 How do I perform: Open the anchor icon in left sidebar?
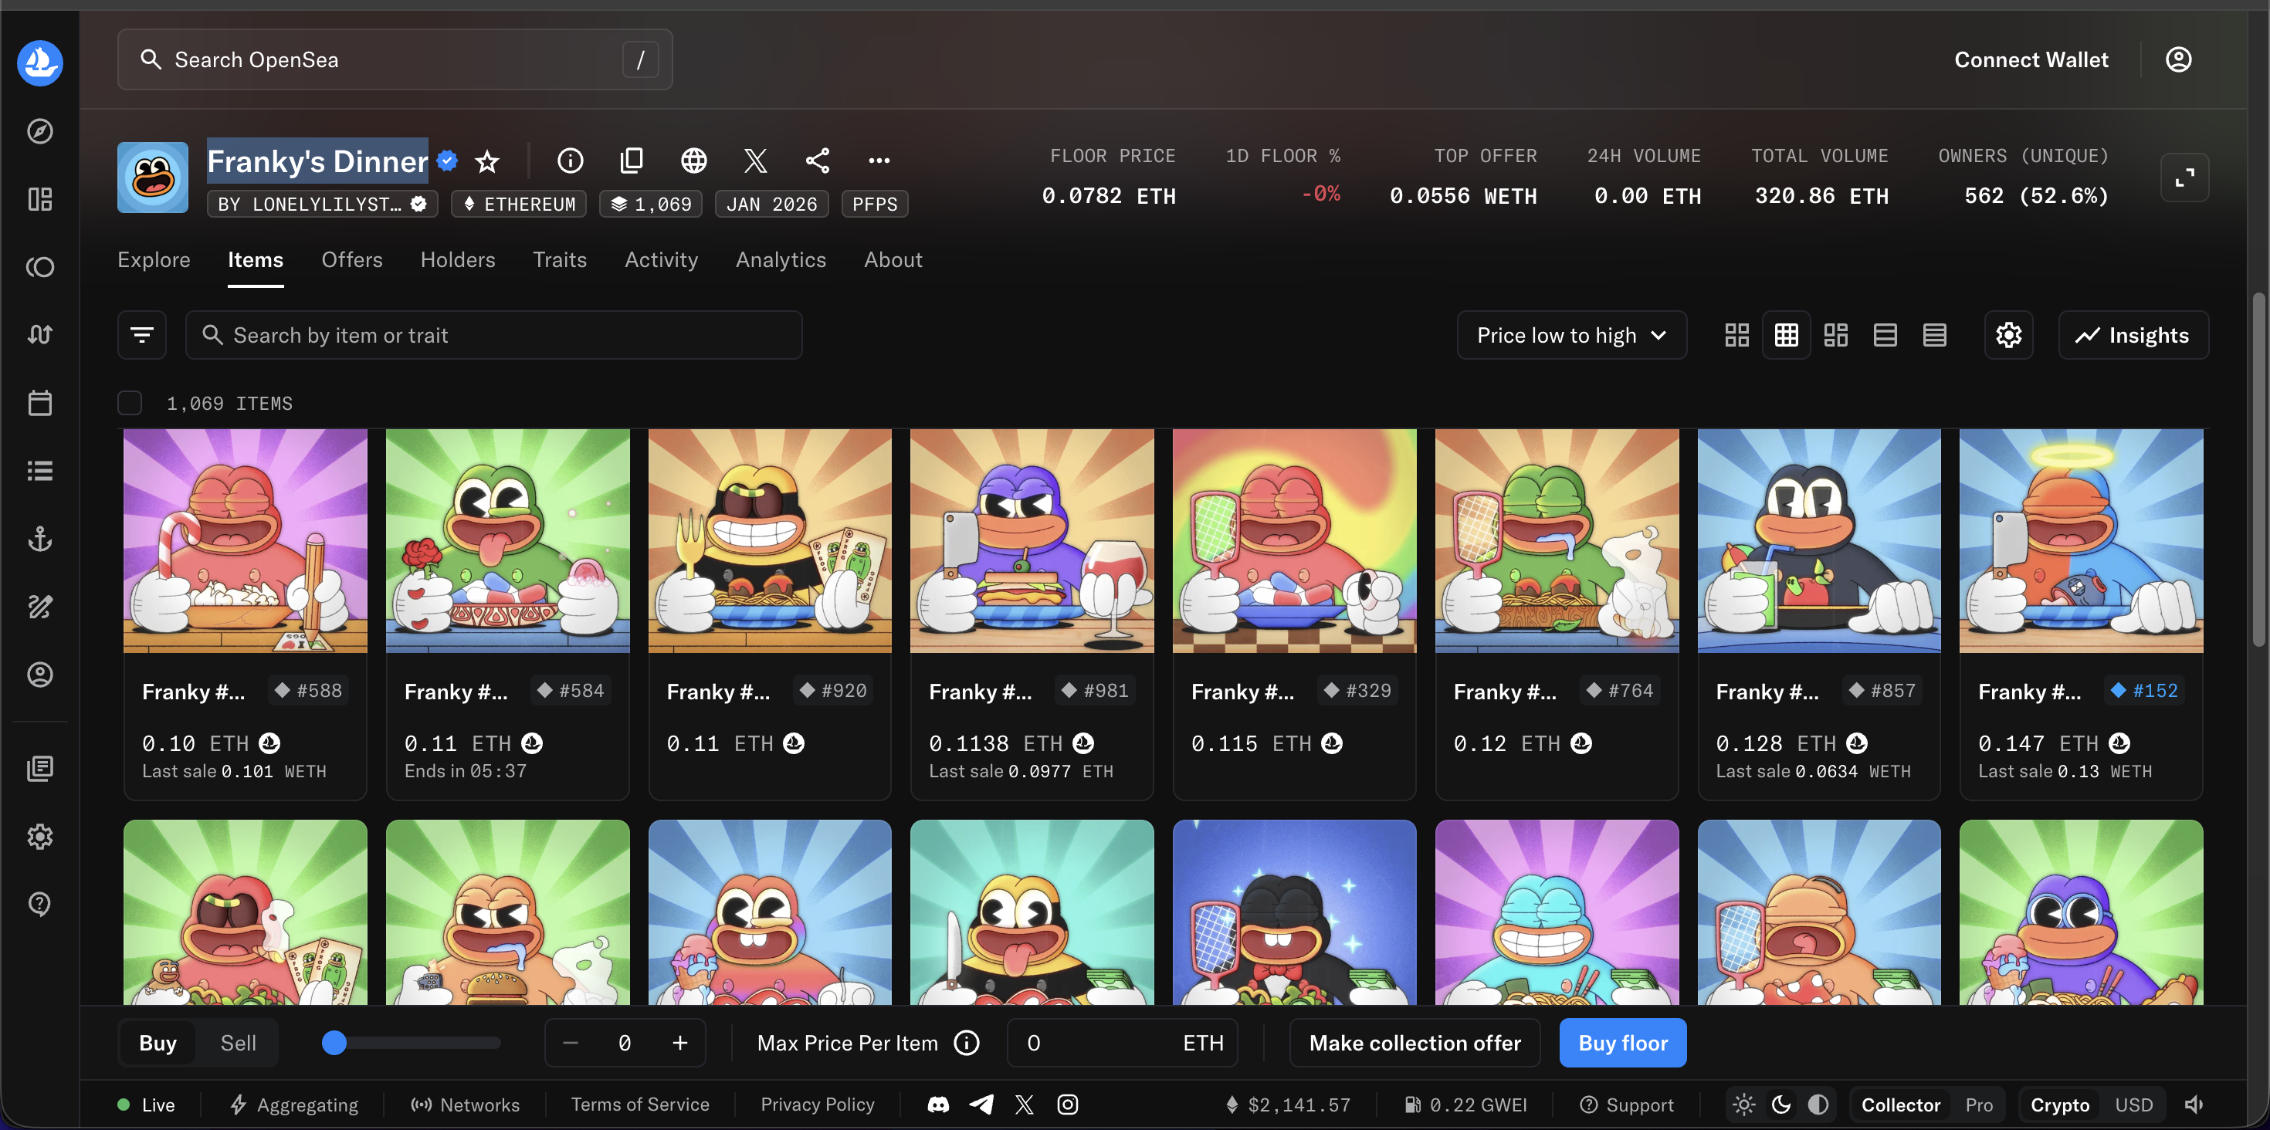39,538
